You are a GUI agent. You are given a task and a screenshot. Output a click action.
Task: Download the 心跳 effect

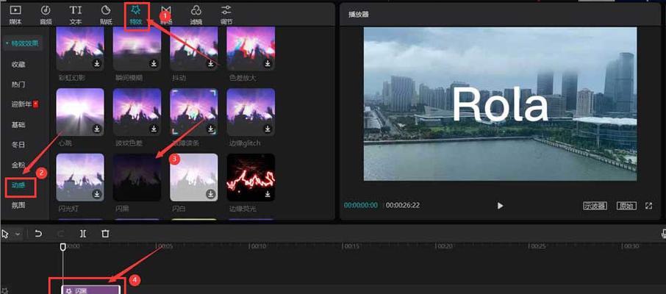click(97, 129)
